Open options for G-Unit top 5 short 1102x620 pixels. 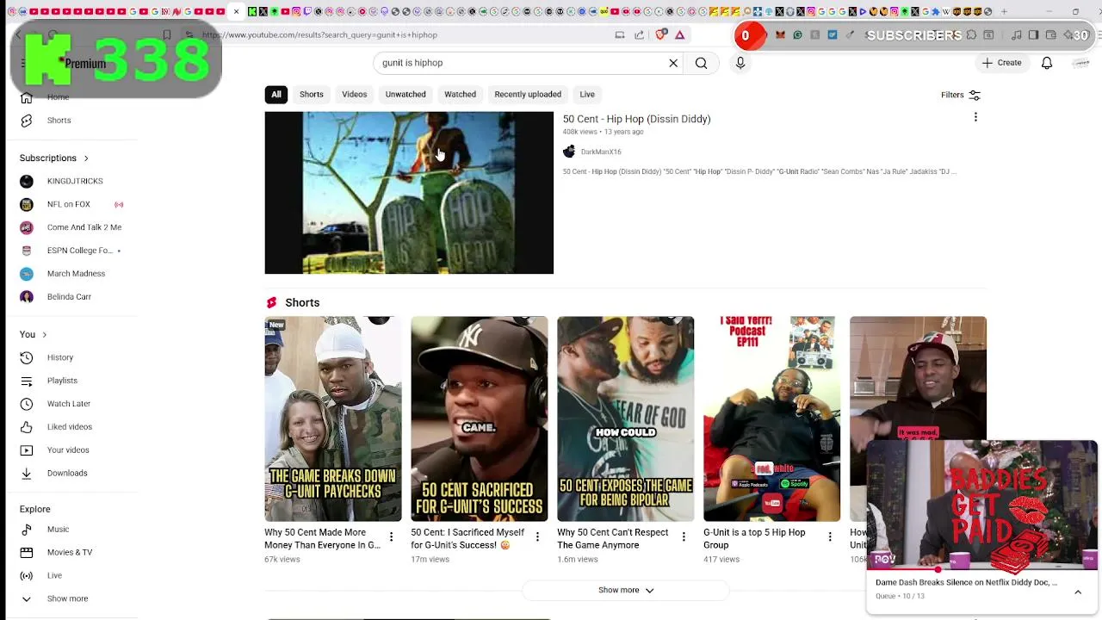[830, 537]
